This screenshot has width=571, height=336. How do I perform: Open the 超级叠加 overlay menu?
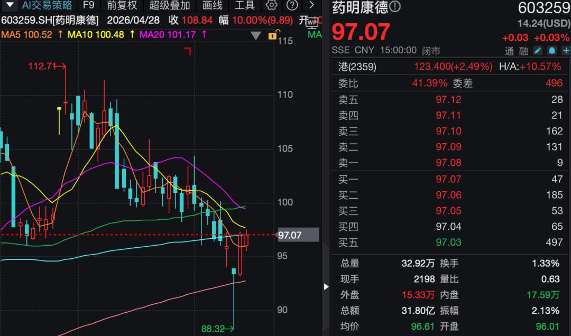click(x=170, y=5)
